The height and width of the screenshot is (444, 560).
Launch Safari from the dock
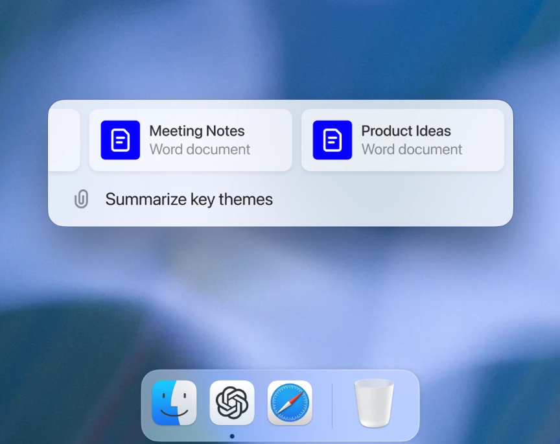coord(290,403)
